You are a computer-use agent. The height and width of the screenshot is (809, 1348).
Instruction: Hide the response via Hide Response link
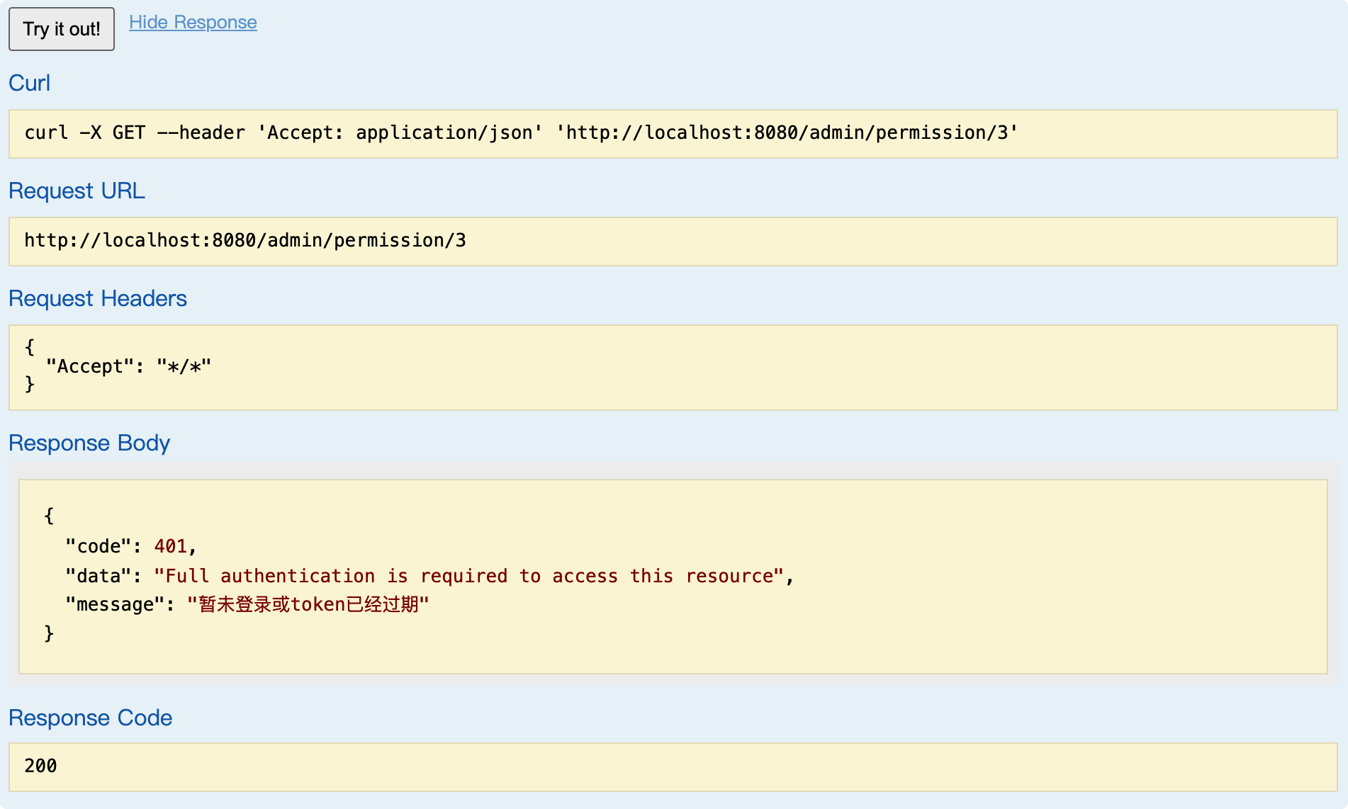coord(193,23)
